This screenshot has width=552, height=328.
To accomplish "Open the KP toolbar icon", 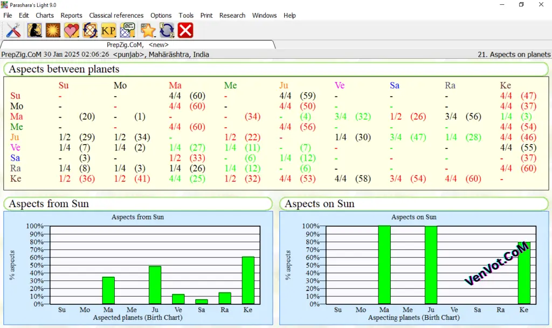I will (108, 30).
